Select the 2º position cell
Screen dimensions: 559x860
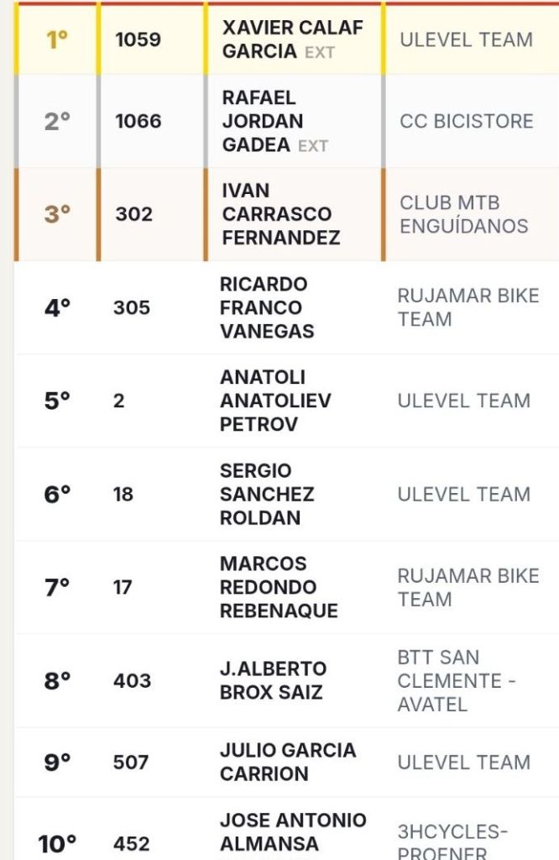[56, 121]
